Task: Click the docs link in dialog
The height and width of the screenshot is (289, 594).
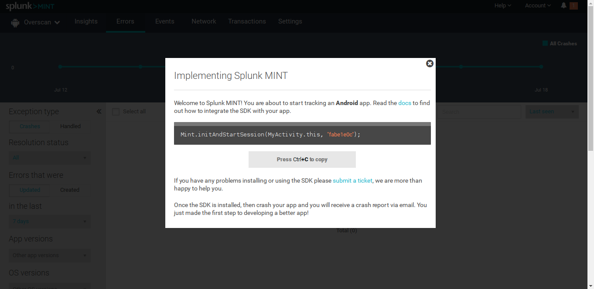Action: [405, 103]
